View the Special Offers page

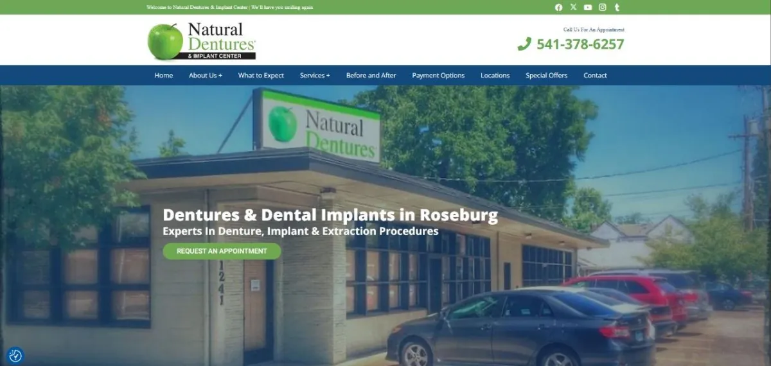pos(547,75)
